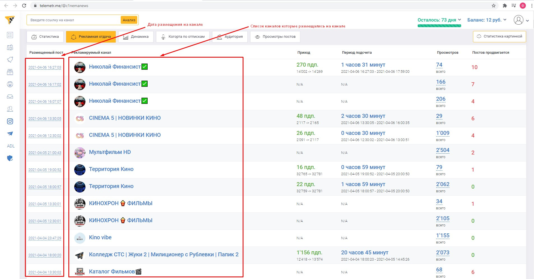Open the browser three-dot menu
This screenshot has height=279, width=534.
(x=531, y=6)
